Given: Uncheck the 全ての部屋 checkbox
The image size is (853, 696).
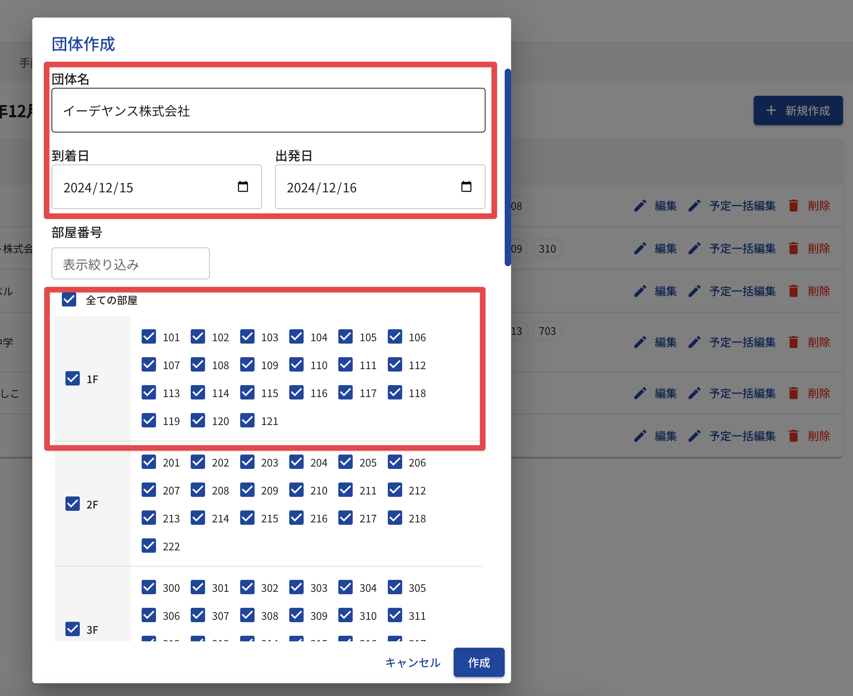Looking at the screenshot, I should 69,300.
